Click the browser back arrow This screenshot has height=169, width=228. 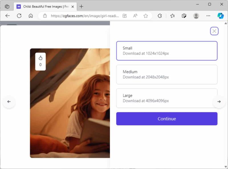coord(8,16)
